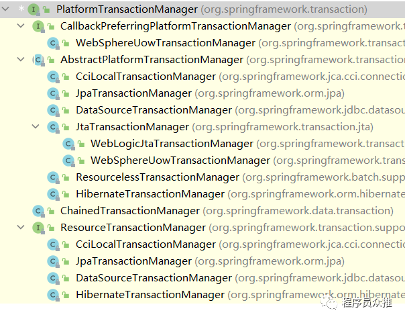Click the interface icon of PlatformTransactionManager
The height and width of the screenshot is (321, 405).
pyautogui.click(x=34, y=10)
